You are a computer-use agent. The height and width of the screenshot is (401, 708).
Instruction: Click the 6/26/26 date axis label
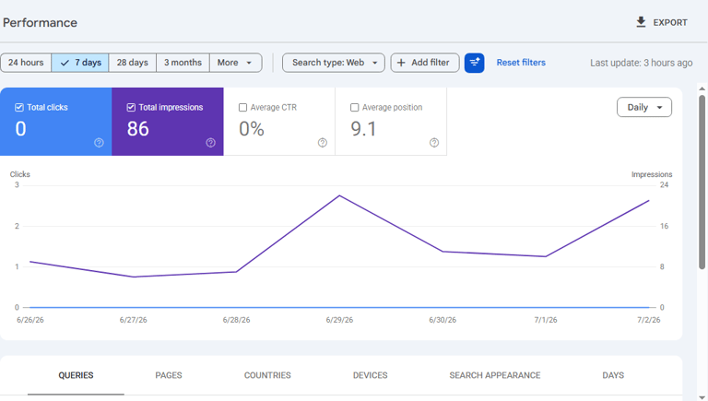click(x=30, y=320)
